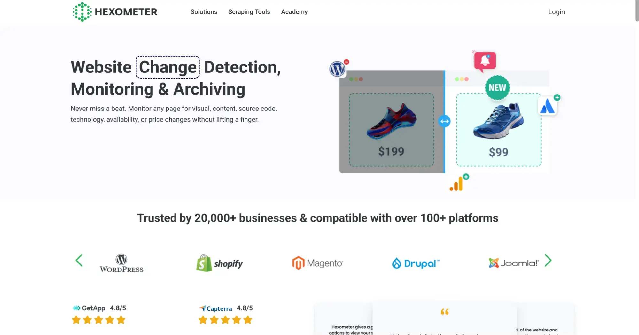Go to previous platform logos with left arrow
The width and height of the screenshot is (639, 335).
(x=79, y=260)
